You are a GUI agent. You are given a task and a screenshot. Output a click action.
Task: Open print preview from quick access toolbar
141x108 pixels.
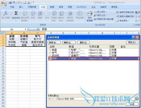click(28, 2)
